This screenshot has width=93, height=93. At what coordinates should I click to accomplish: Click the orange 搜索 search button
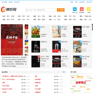61,10
